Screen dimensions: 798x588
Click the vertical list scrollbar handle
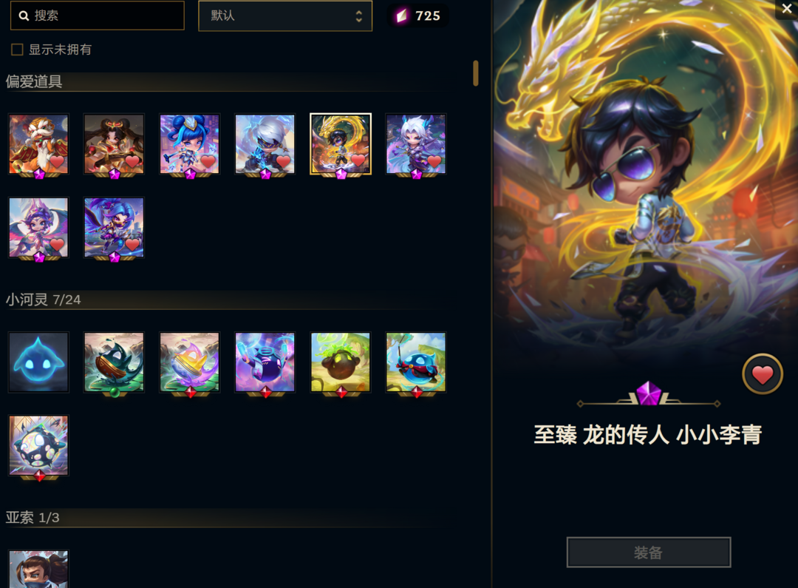point(476,73)
